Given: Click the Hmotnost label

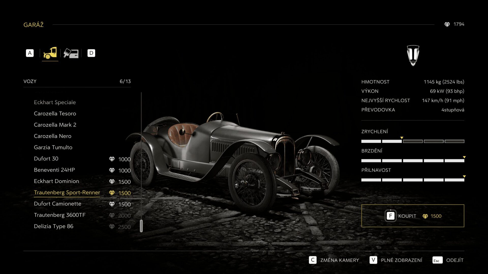Looking at the screenshot, I should [x=375, y=82].
